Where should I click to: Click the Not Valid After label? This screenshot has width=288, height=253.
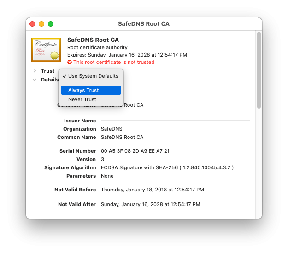pyautogui.click(x=77, y=204)
